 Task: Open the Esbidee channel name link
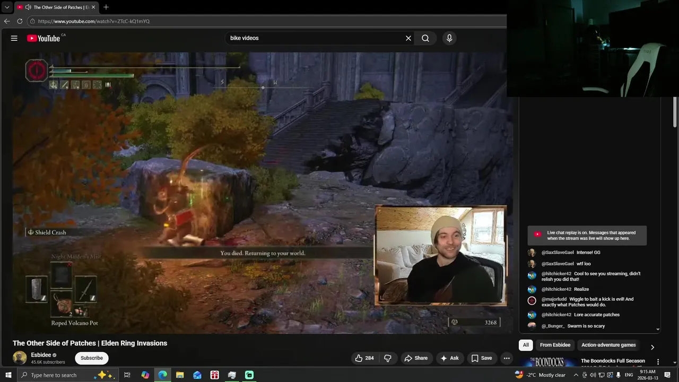[x=41, y=355]
